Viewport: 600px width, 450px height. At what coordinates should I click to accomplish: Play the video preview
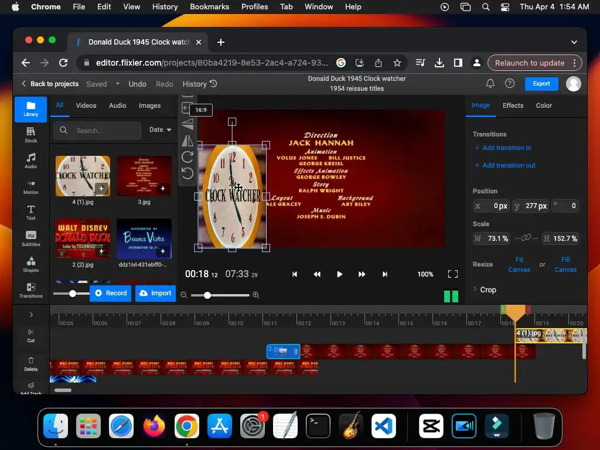(339, 274)
